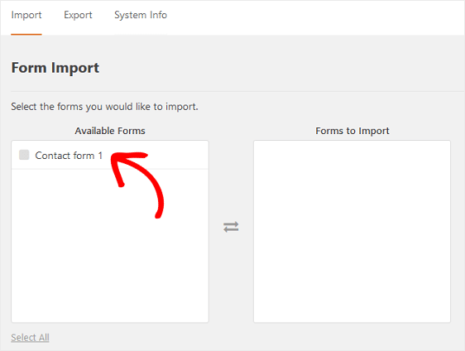Click the Select All link
This screenshot has height=351, width=465.
point(30,338)
